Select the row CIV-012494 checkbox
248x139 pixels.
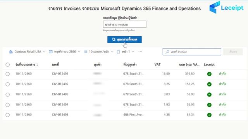click(x=8, y=105)
